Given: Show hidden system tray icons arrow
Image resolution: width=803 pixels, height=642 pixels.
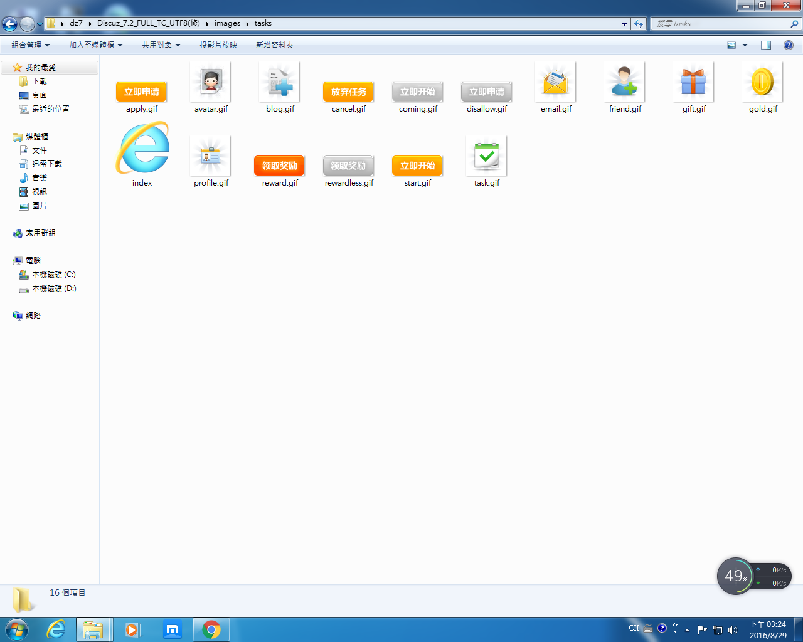Looking at the screenshot, I should tap(688, 629).
